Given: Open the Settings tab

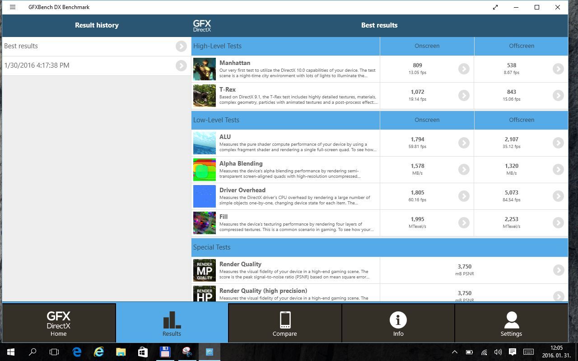Looking at the screenshot, I should pyautogui.click(x=511, y=323).
